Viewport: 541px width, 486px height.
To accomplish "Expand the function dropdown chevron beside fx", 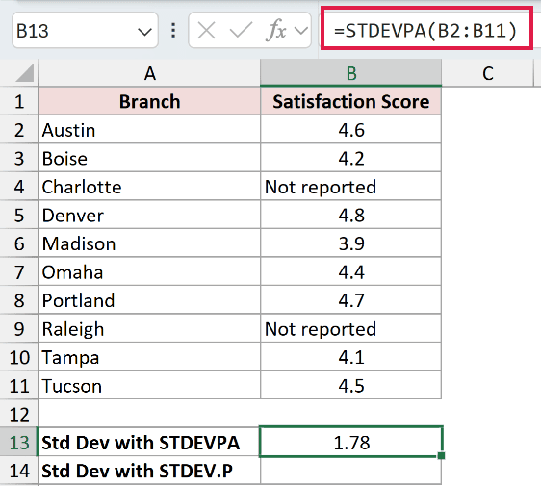I will click(x=301, y=31).
